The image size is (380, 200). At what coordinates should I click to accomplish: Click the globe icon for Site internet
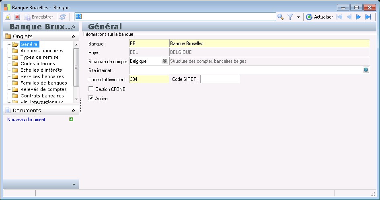coord(366,70)
